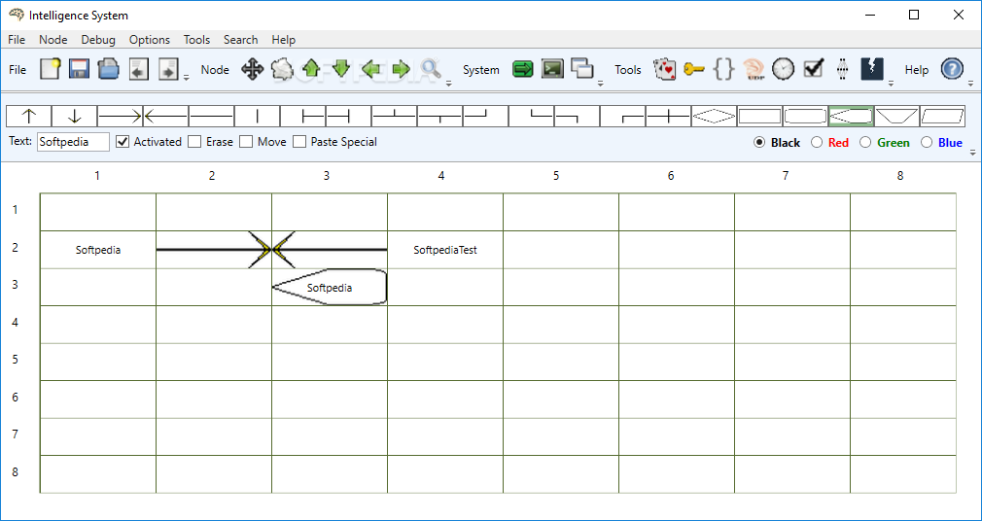Open the Node menu
Screen dimensions: 982x521
(53, 40)
